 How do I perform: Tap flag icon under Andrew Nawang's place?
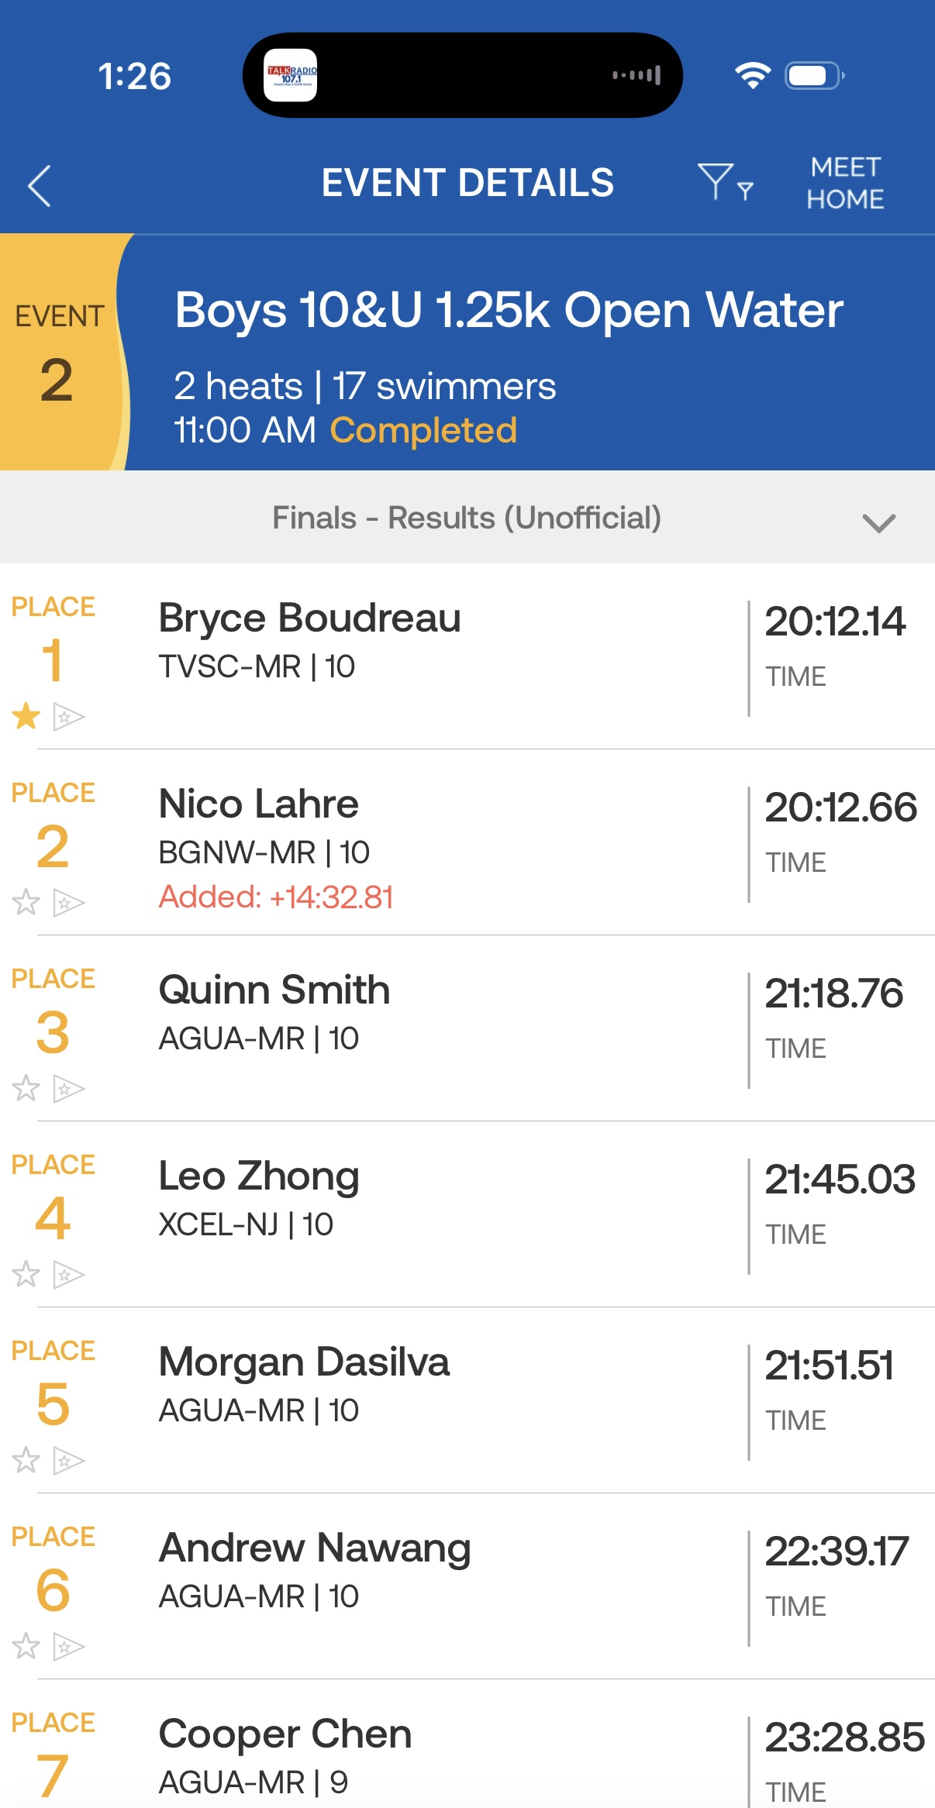(x=68, y=1647)
